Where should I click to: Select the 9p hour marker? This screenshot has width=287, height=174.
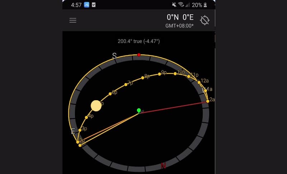(x=159, y=74)
